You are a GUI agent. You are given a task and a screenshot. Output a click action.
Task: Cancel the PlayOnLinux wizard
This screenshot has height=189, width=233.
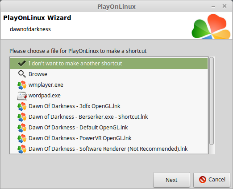[x=212, y=180]
